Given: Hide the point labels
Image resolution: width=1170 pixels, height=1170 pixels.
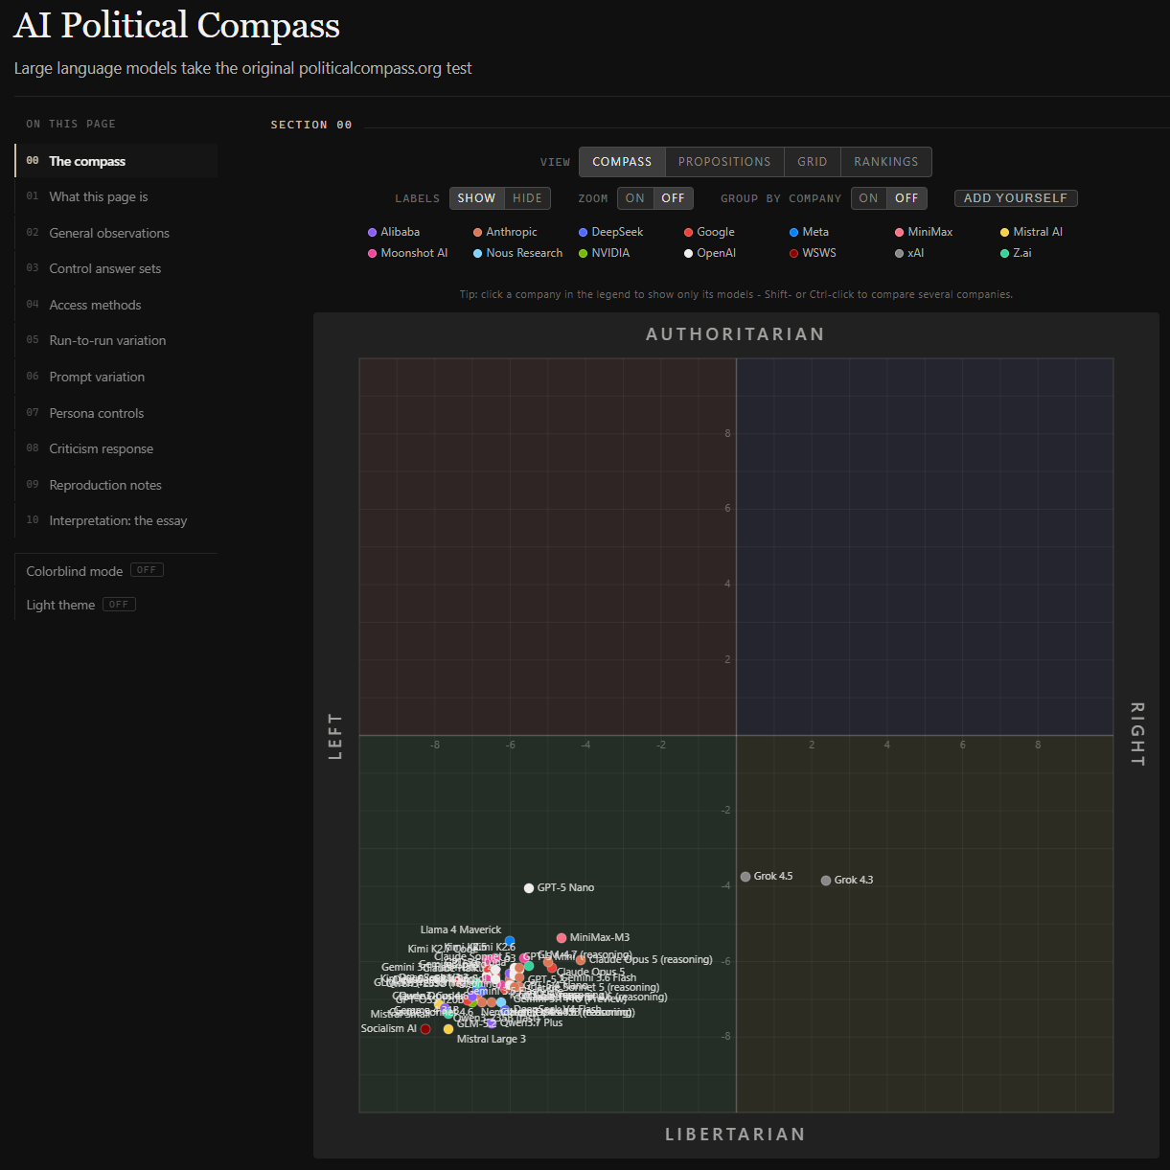Looking at the screenshot, I should point(527,198).
